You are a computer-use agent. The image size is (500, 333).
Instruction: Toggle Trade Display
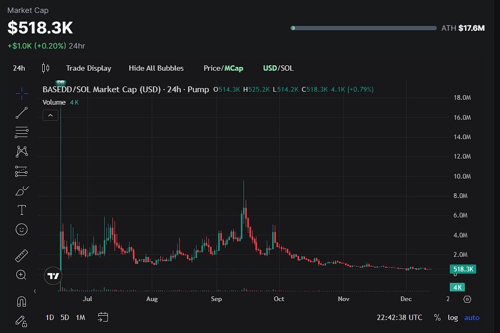pos(89,68)
